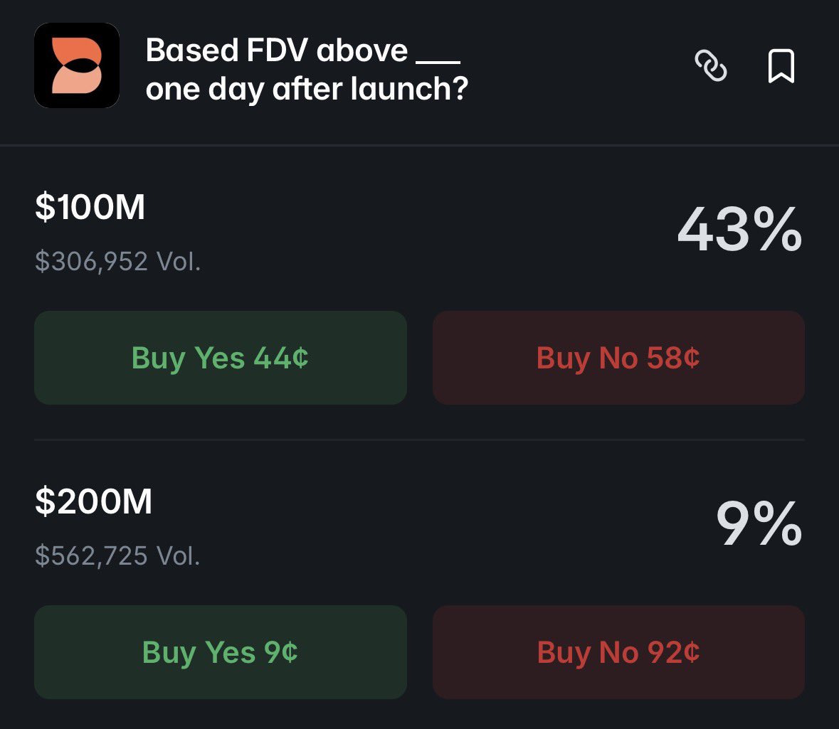Click 'Vol.' label in the $200M row
The image size is (839, 729).
click(x=178, y=555)
